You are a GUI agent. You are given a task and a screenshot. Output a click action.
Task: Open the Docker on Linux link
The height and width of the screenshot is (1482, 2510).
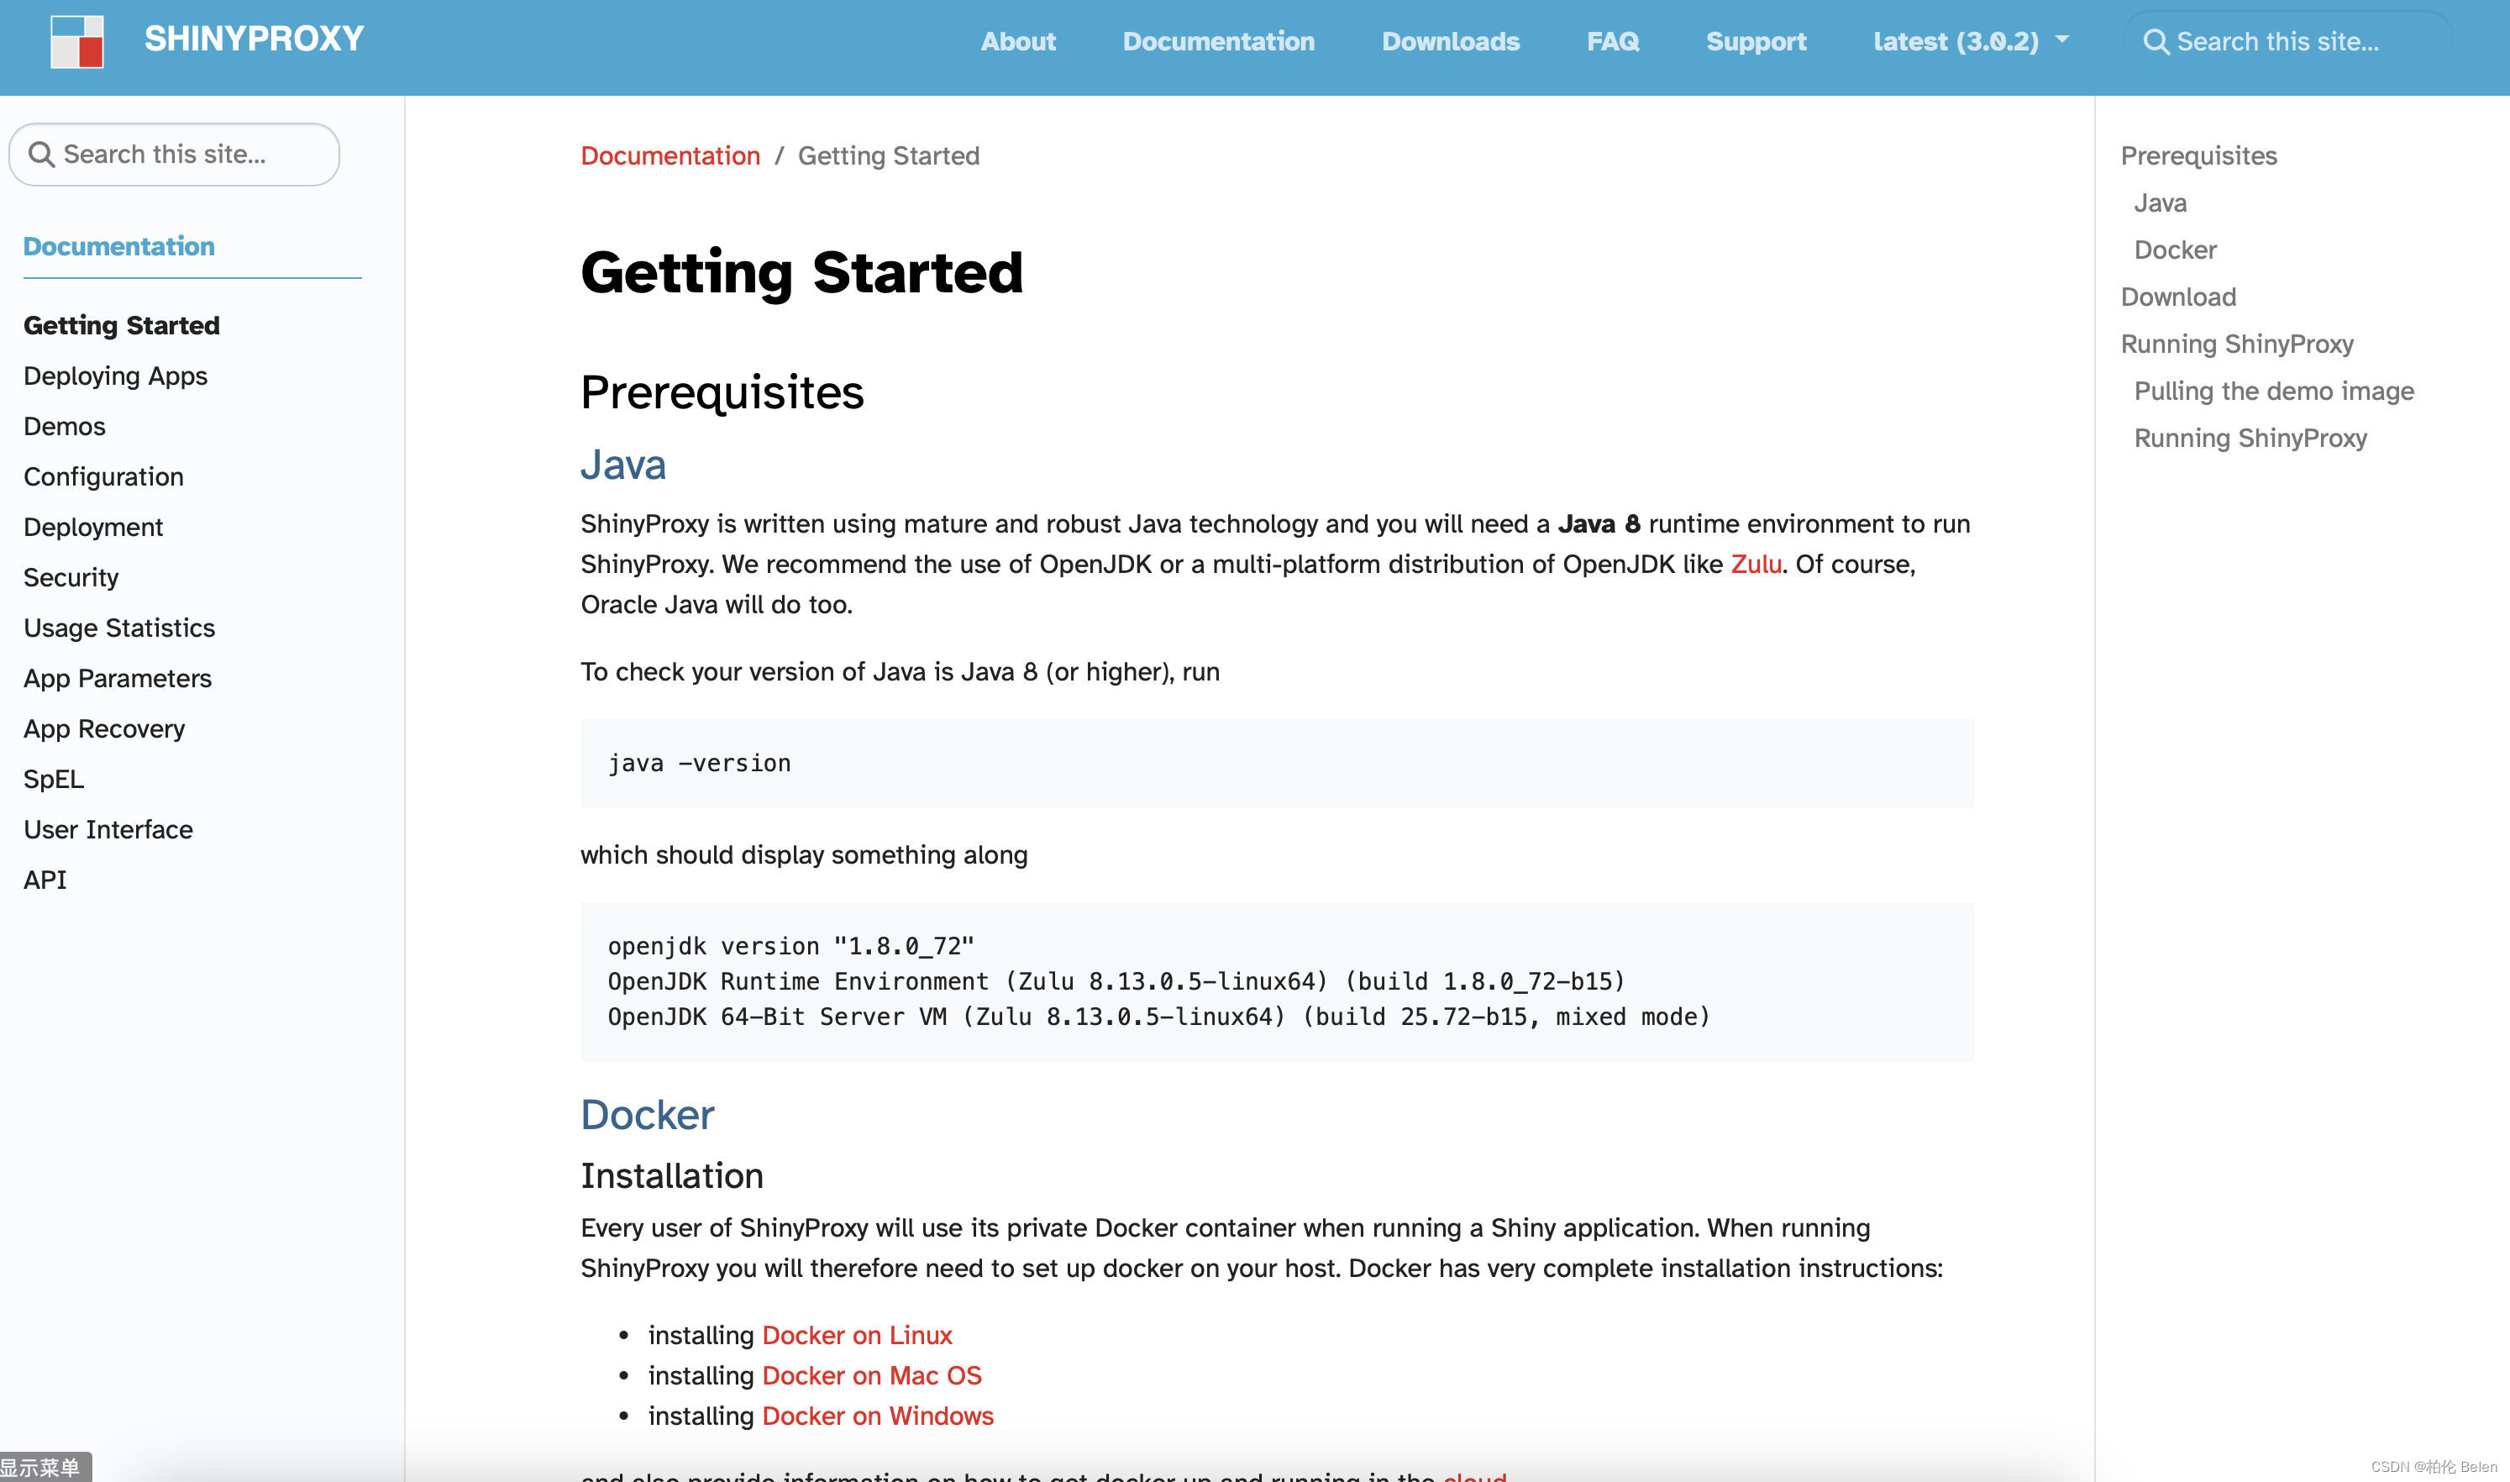click(857, 1335)
